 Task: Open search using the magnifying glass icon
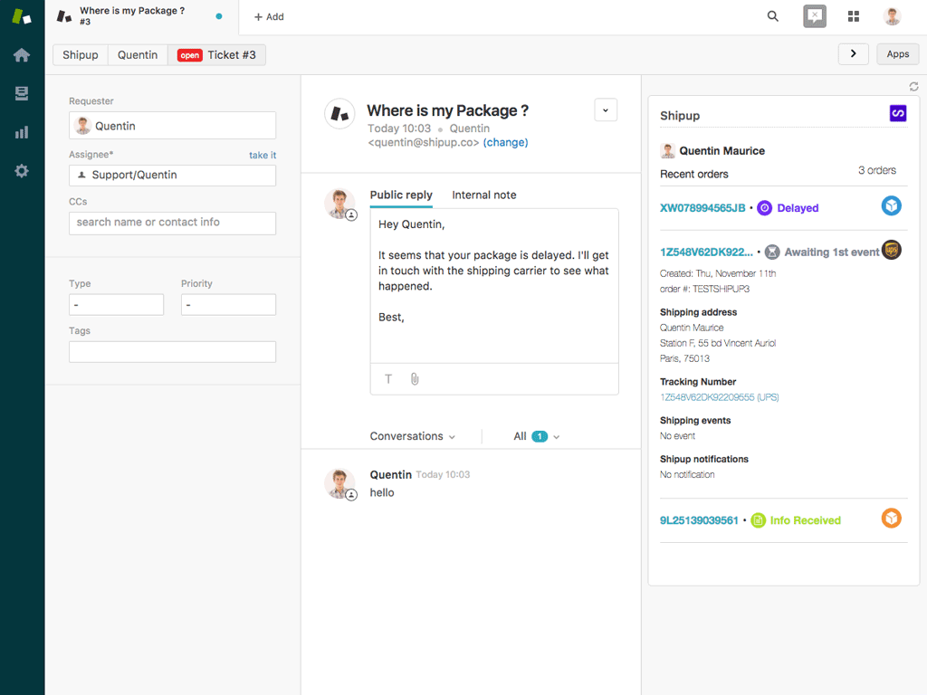(x=772, y=16)
